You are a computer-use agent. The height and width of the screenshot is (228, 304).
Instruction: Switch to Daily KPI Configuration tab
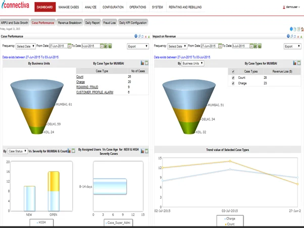pyautogui.click(x=133, y=23)
